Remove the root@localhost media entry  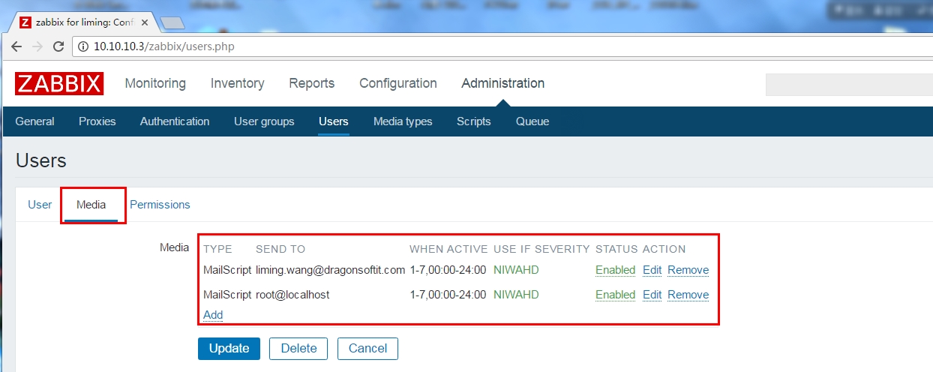point(688,295)
